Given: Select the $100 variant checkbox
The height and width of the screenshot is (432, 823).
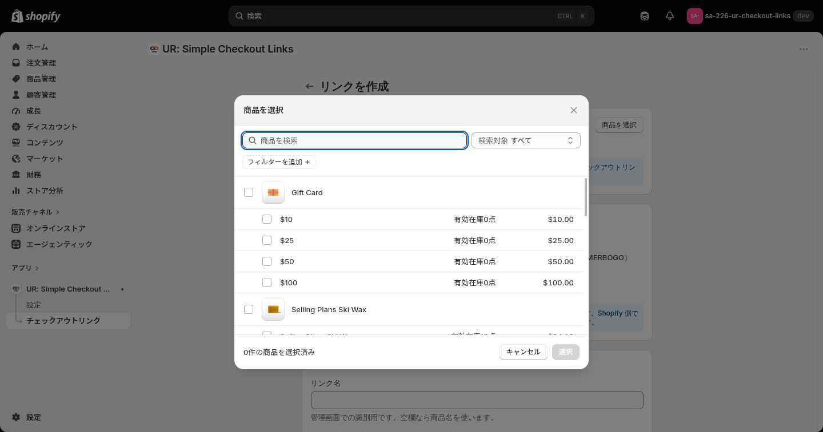Looking at the screenshot, I should (x=267, y=282).
